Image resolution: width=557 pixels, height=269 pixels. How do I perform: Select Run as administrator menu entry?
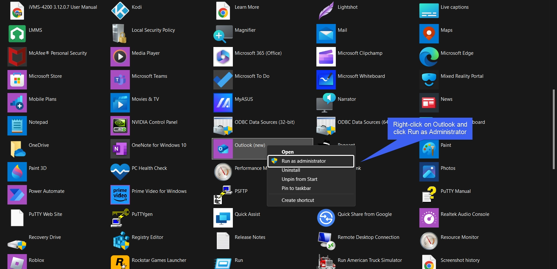(x=311, y=161)
